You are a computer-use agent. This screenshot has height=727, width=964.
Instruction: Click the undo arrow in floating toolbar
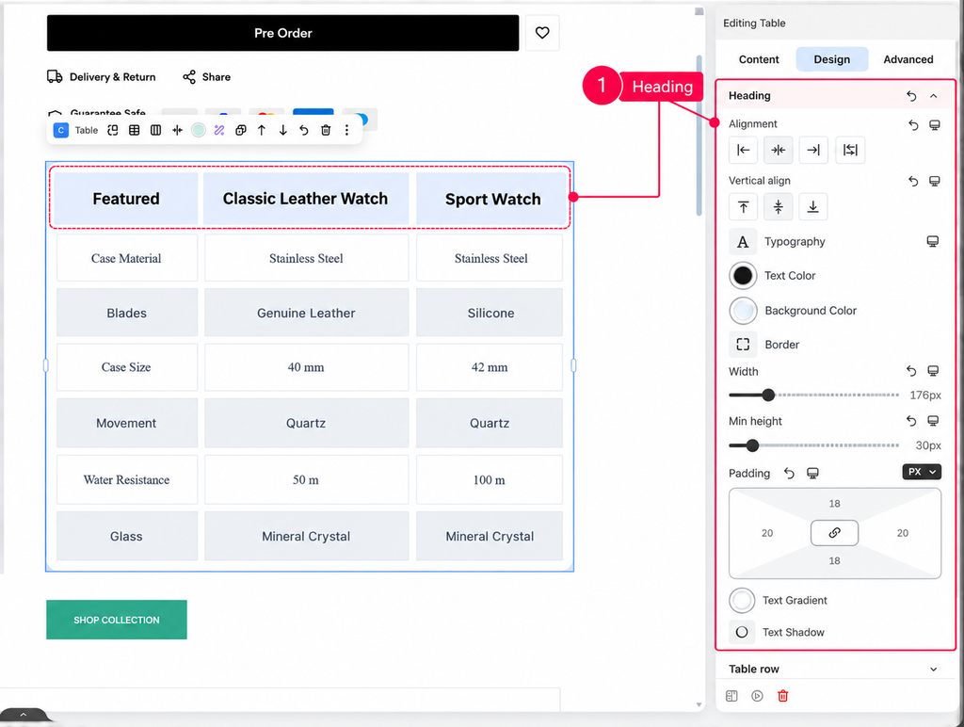(304, 130)
